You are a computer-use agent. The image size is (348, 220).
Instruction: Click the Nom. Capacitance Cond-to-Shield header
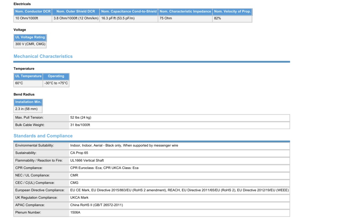(x=129, y=12)
